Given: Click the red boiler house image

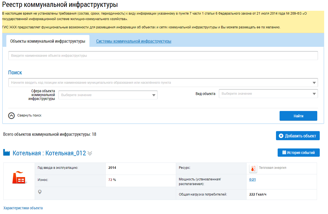Looking at the screenshot, I should pyautogui.click(x=19, y=178).
